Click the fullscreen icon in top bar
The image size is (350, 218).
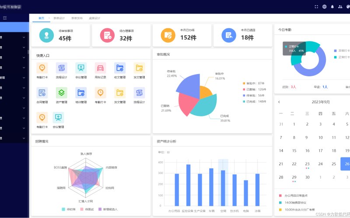316,7
